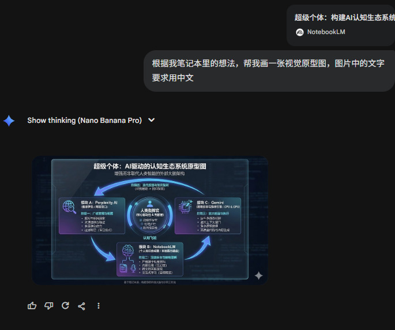Screen dimensions: 395x330
Task: Click the user prompt message bubble
Action: tap(269, 71)
